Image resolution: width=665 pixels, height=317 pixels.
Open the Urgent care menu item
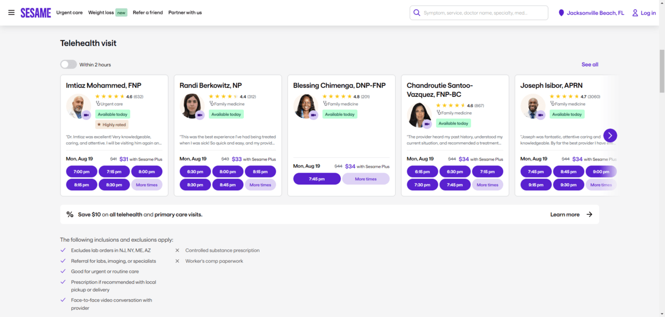(69, 13)
